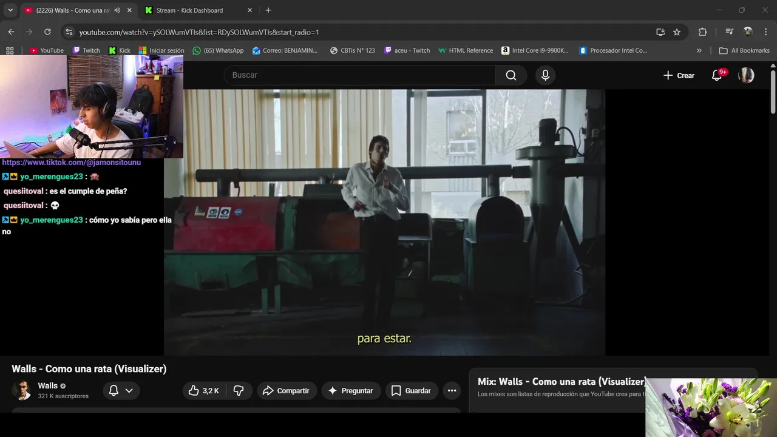The image size is (777, 437).
Task: Open the YouTube bookmark
Action: pos(47,50)
